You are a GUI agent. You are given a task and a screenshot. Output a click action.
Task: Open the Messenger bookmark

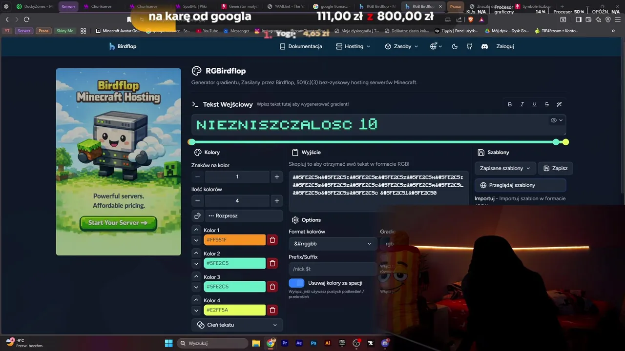click(x=236, y=31)
